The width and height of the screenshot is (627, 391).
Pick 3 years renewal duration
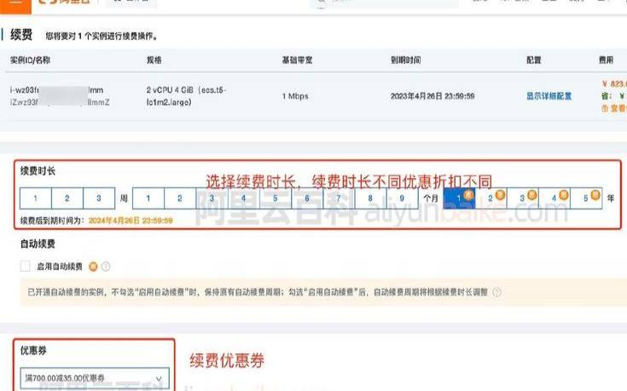[523, 198]
